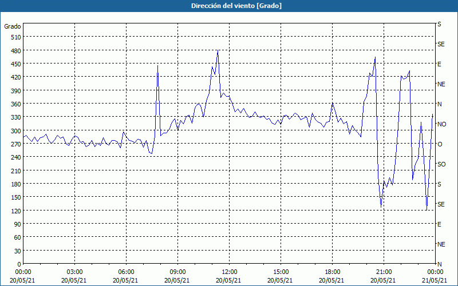Click the "NE" compass label level with 30
This screenshot has width=458, height=286.
point(441,244)
